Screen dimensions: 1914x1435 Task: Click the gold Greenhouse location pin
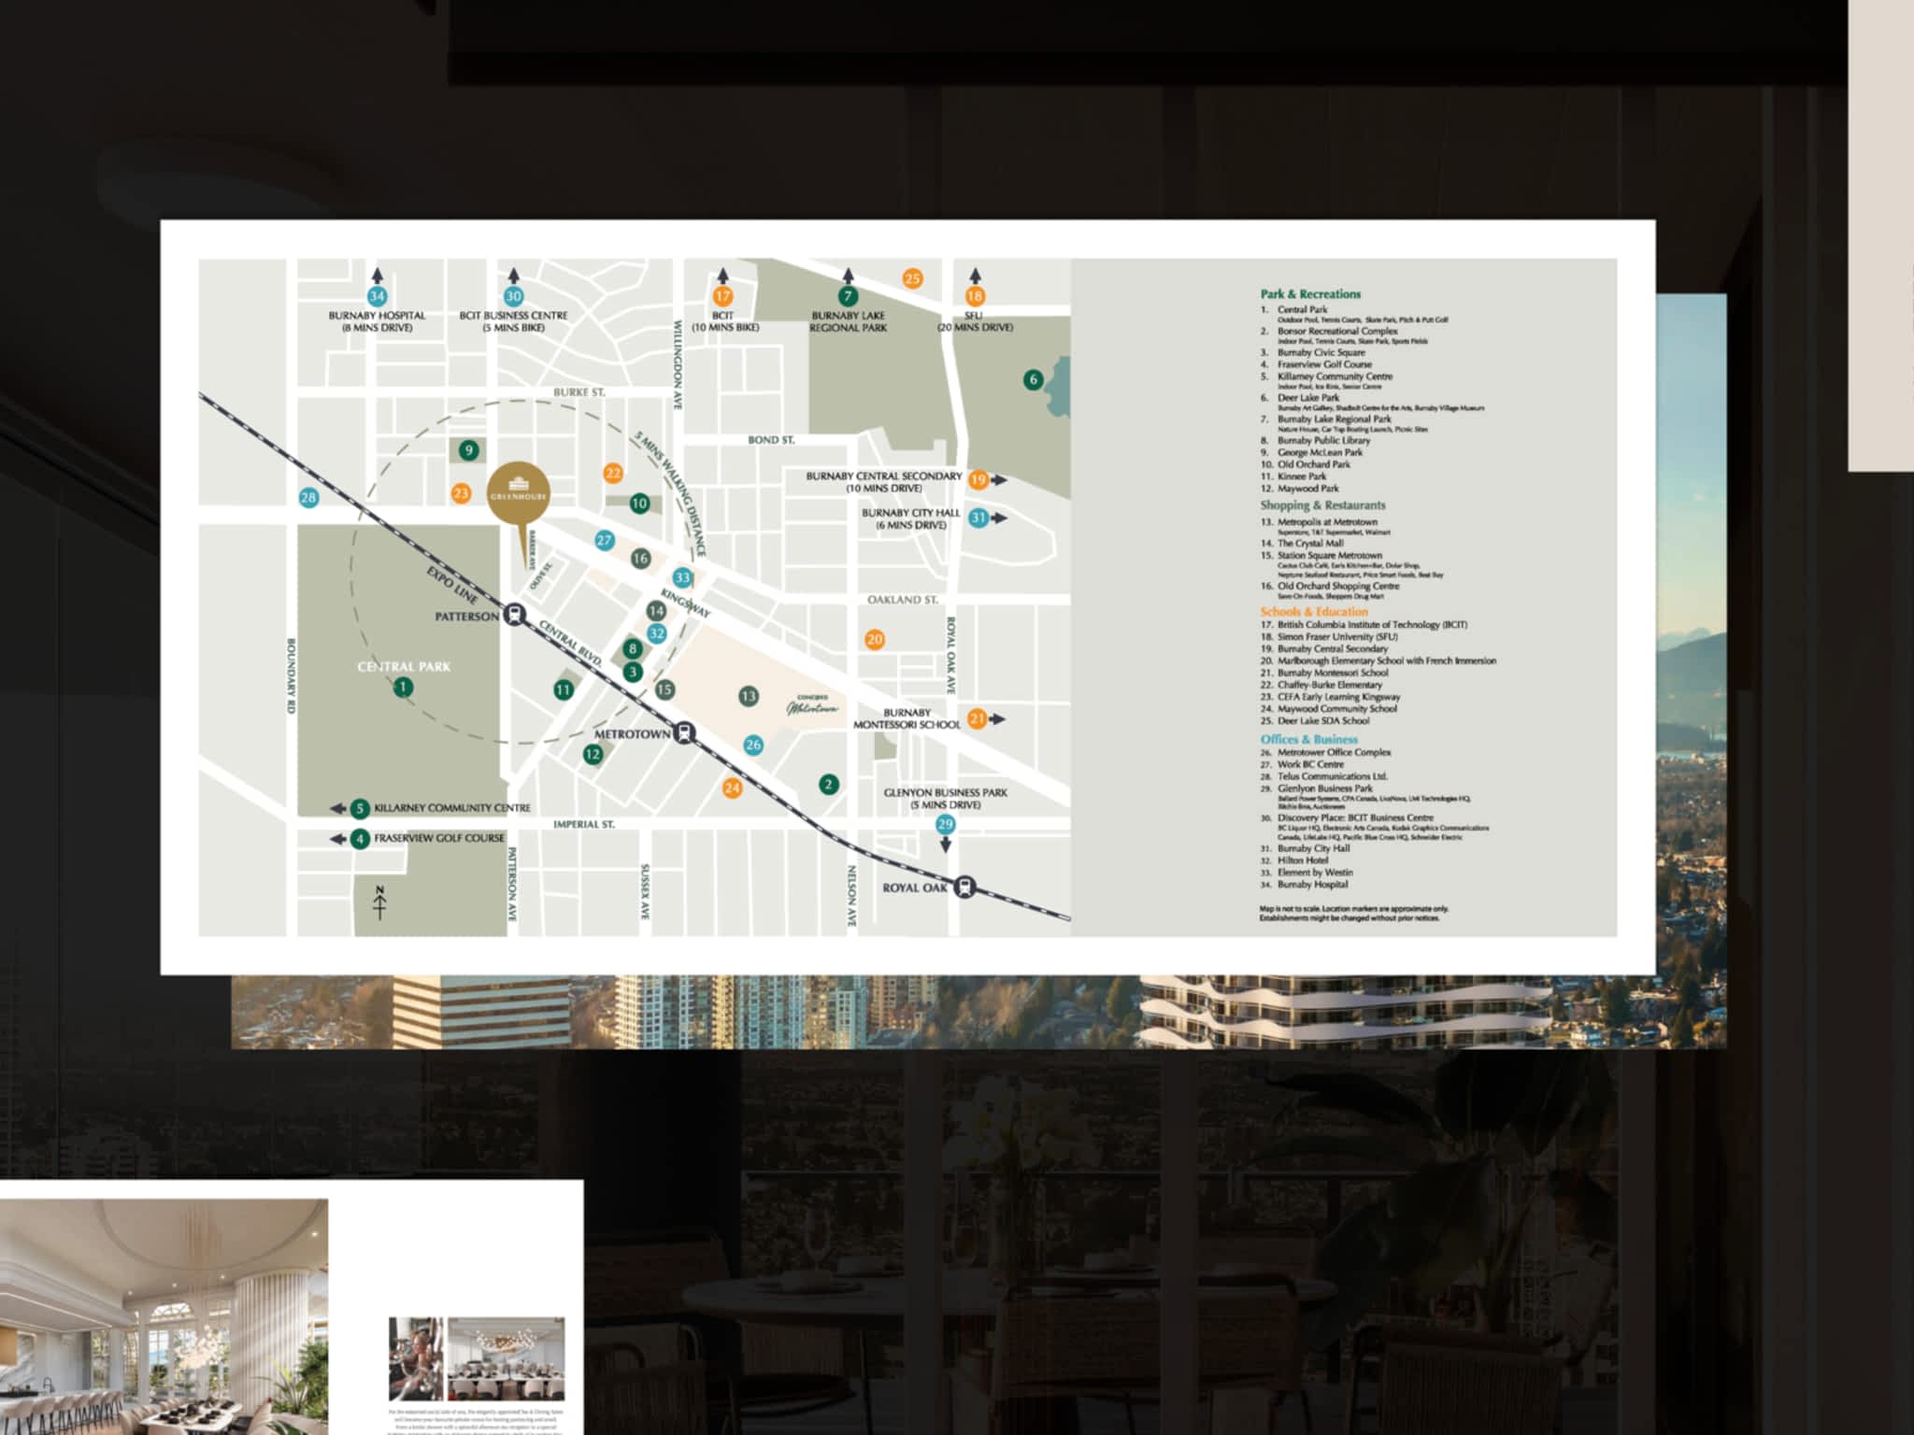pyautogui.click(x=518, y=494)
